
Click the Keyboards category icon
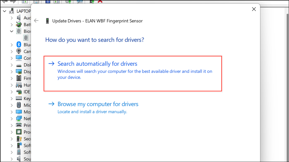click(x=19, y=98)
